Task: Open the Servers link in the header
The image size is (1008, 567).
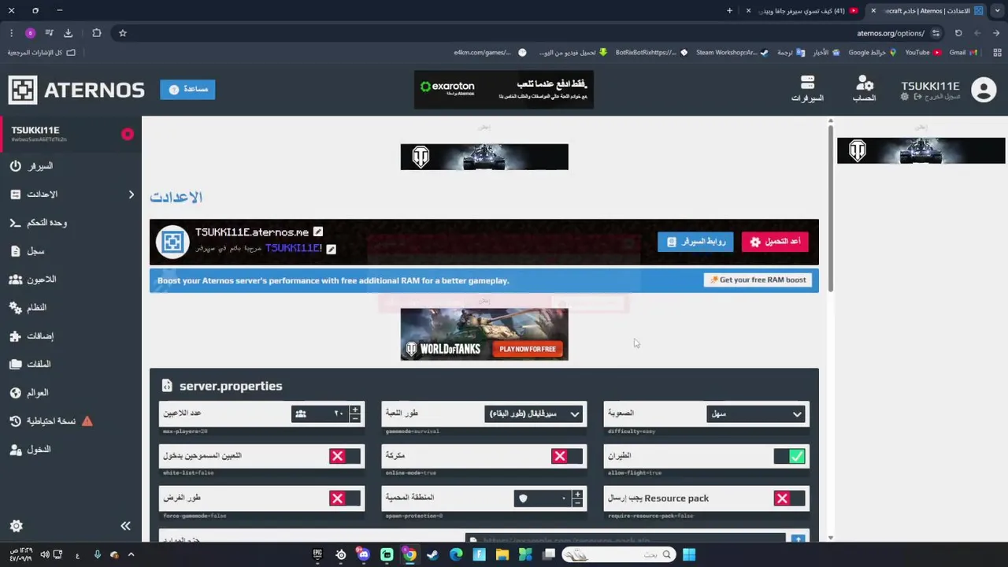Action: click(807, 89)
